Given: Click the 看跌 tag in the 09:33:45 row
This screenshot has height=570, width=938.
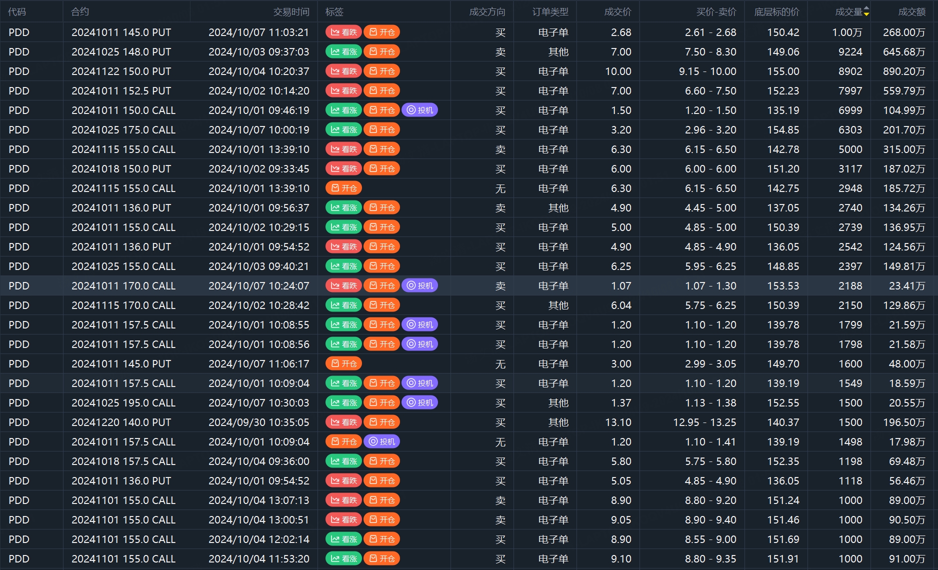Looking at the screenshot, I should 343,168.
